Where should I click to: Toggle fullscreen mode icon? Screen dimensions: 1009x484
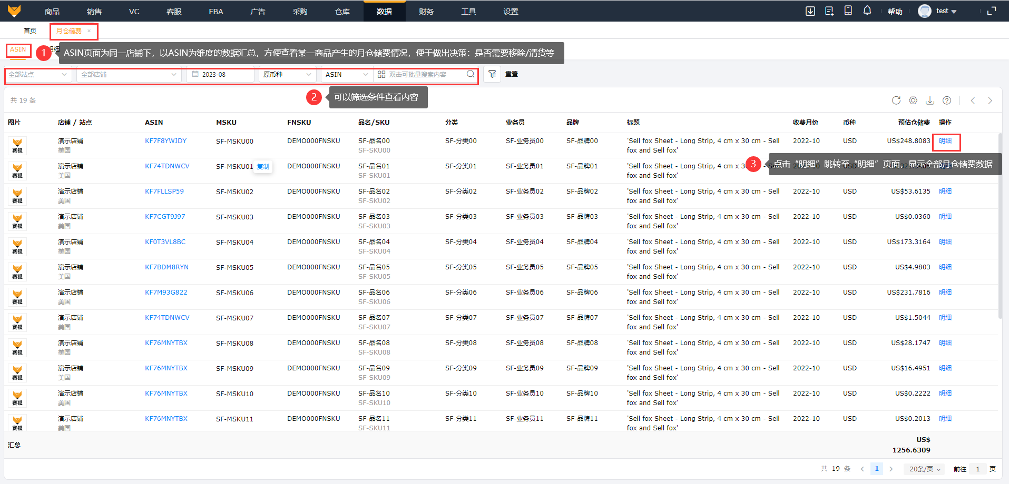pyautogui.click(x=991, y=11)
